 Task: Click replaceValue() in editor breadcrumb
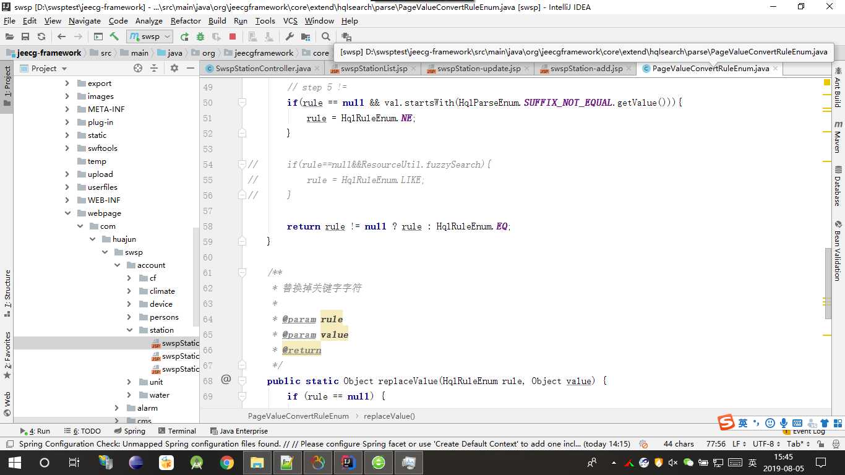389,416
